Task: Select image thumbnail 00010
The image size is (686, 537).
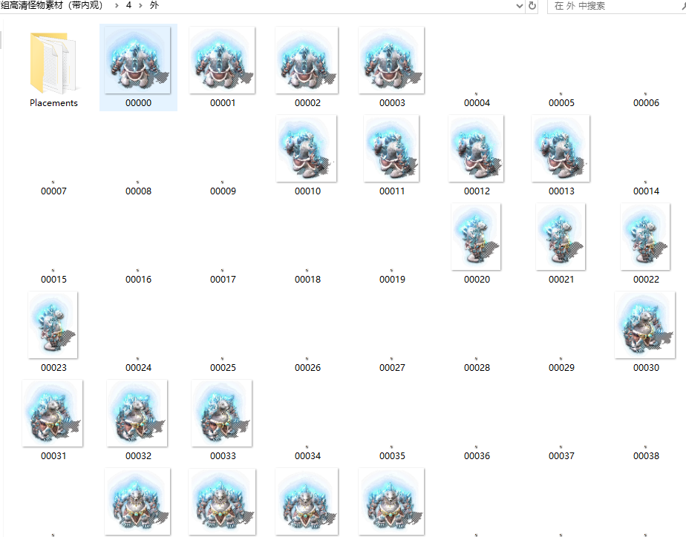Action: click(x=307, y=148)
